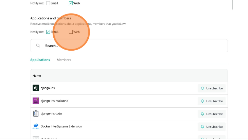Unsubscribe from django-iris
Viewport: 248px width, 140px height.
pyautogui.click(x=212, y=88)
